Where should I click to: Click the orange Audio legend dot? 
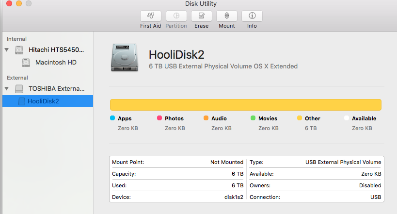click(206, 118)
